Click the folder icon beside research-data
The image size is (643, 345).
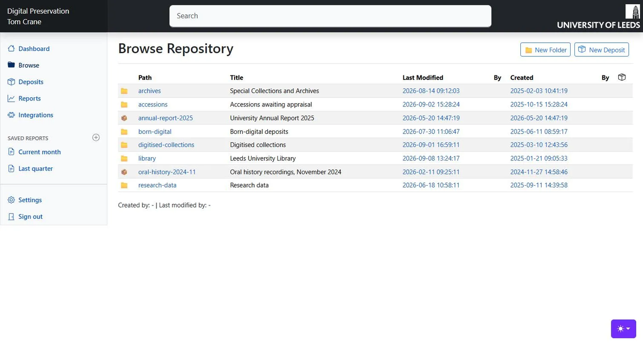coord(124,186)
